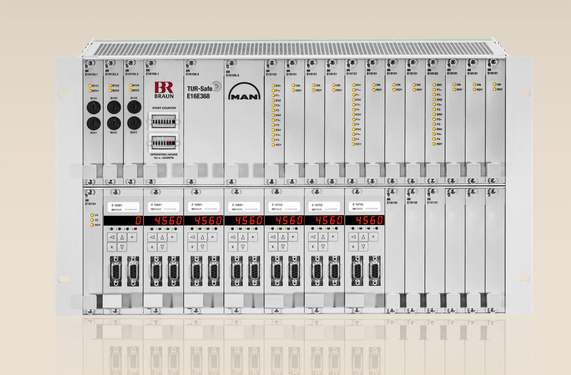Click the E16153.1 module label
Image resolution: width=571 pixels, height=375 pixels.
91,74
